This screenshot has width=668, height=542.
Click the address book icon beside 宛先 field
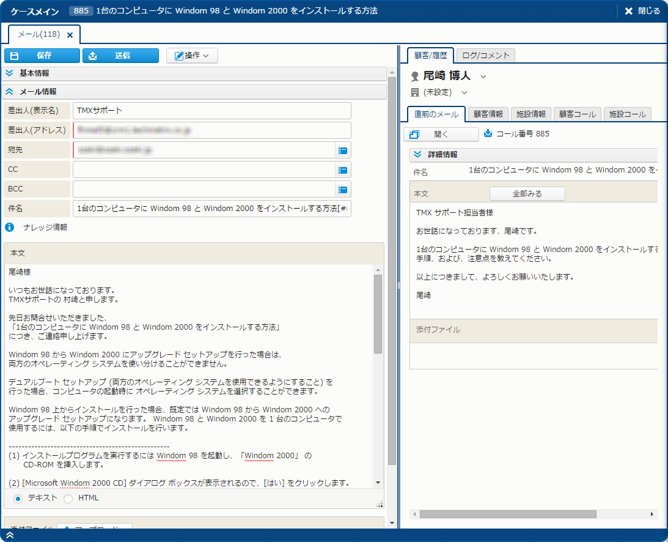343,150
